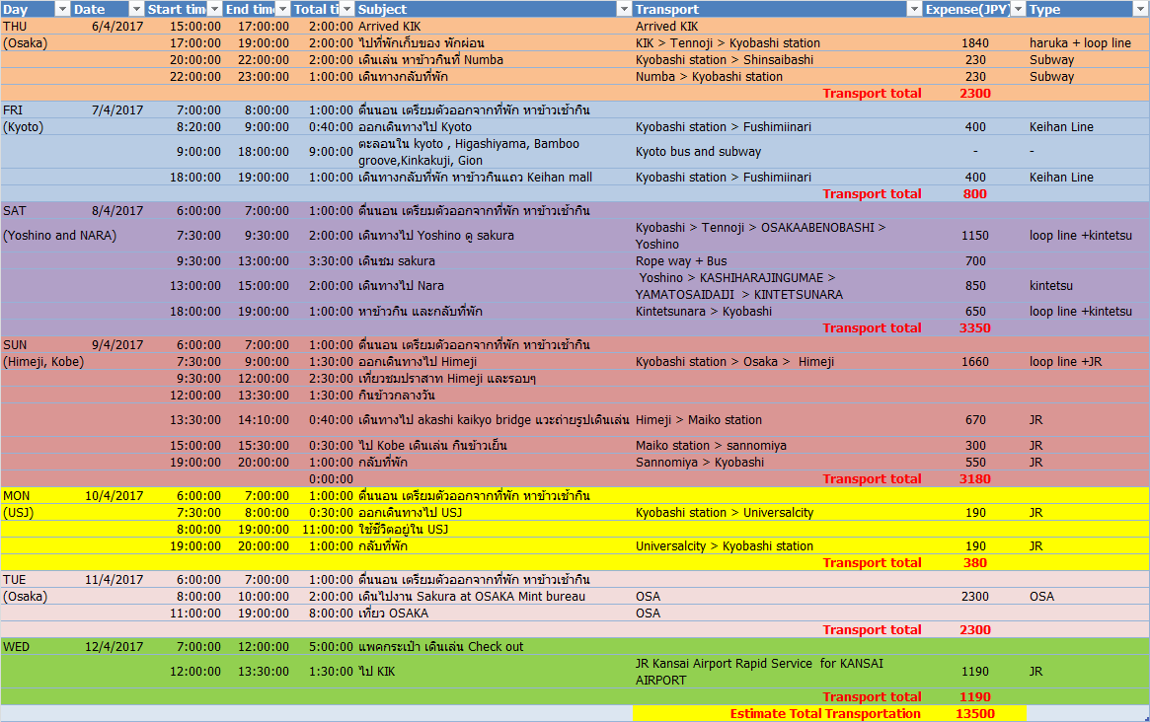Click the 'Universalcity > Kyobashi station' cell
Viewport: 1150px width, 722px height.
point(725,546)
